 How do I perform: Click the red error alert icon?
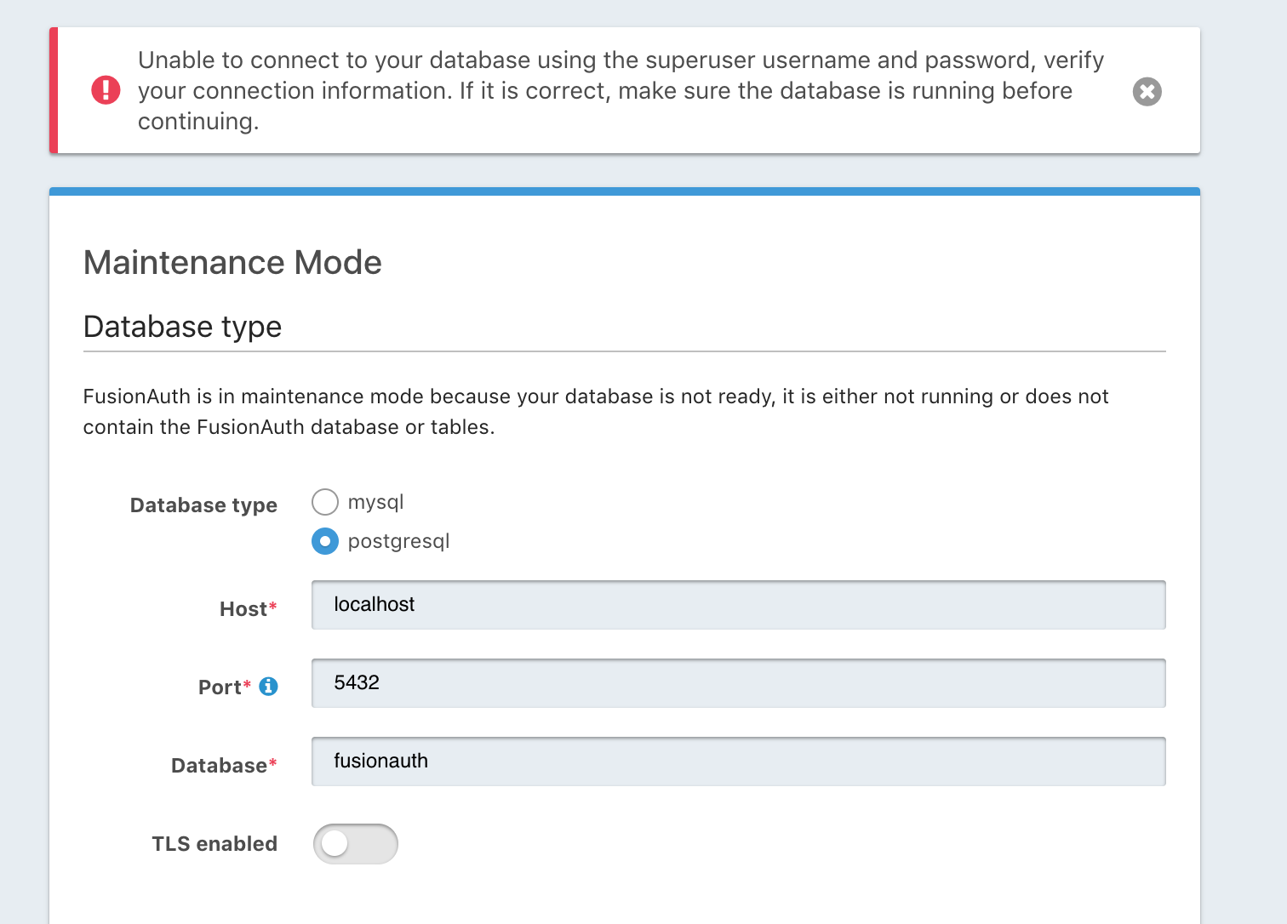click(x=106, y=91)
